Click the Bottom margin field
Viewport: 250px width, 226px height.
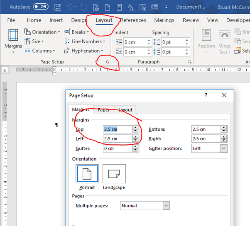coord(206,129)
